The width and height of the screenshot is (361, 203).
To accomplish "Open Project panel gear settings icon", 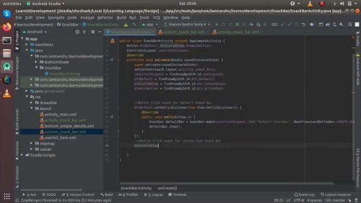I will tap(93, 32).
